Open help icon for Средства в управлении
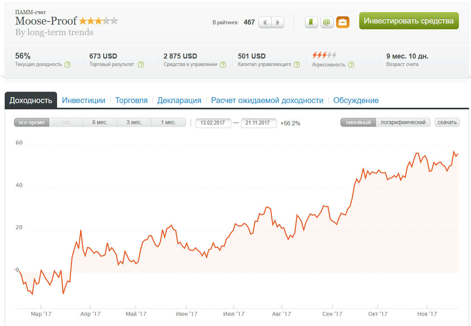 pyautogui.click(x=223, y=64)
